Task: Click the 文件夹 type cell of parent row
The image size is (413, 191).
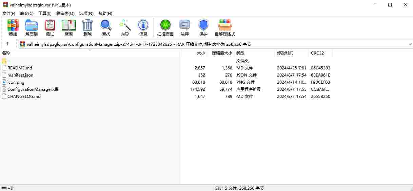Action: [242, 61]
